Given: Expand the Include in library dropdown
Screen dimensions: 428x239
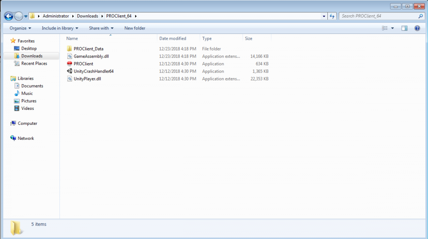Looking at the screenshot, I should (60, 28).
